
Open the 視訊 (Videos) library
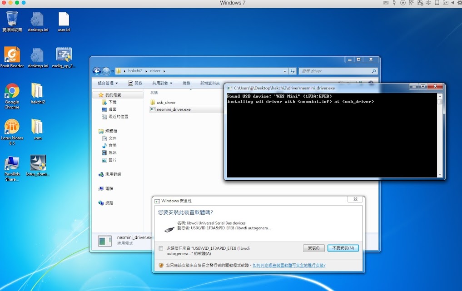[109, 153]
